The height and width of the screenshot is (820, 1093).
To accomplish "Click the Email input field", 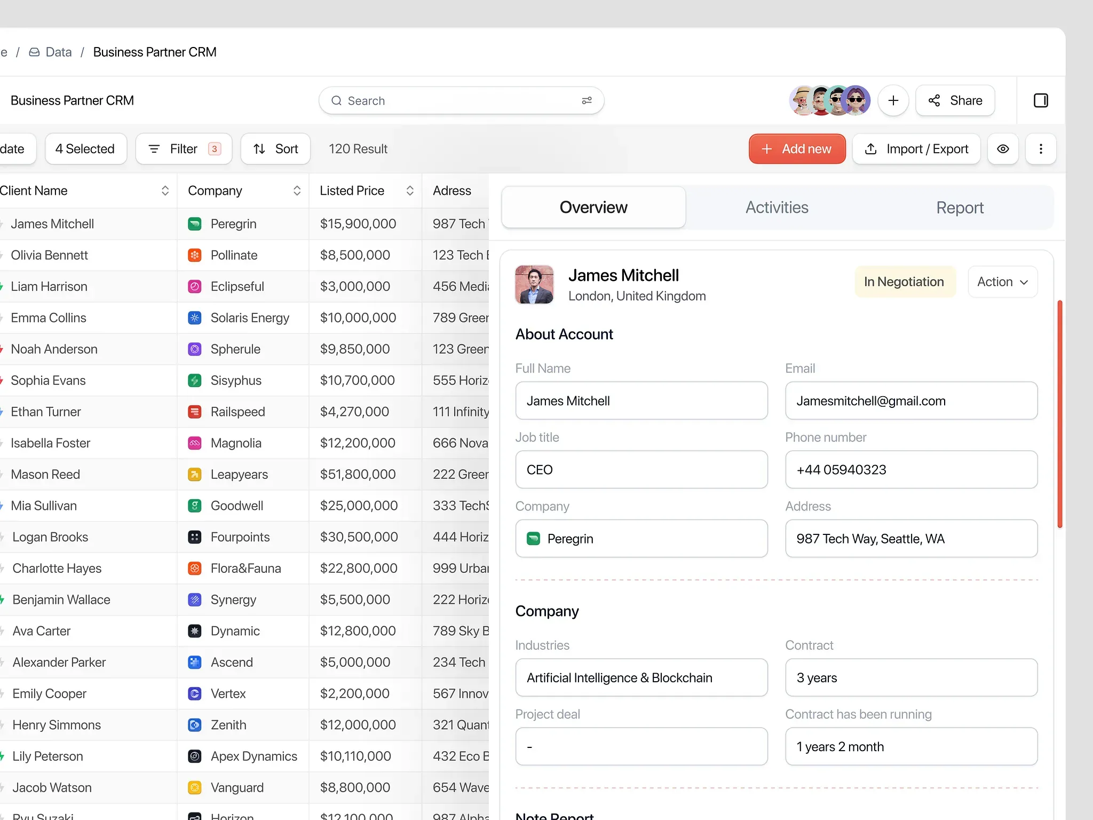I will tap(910, 401).
